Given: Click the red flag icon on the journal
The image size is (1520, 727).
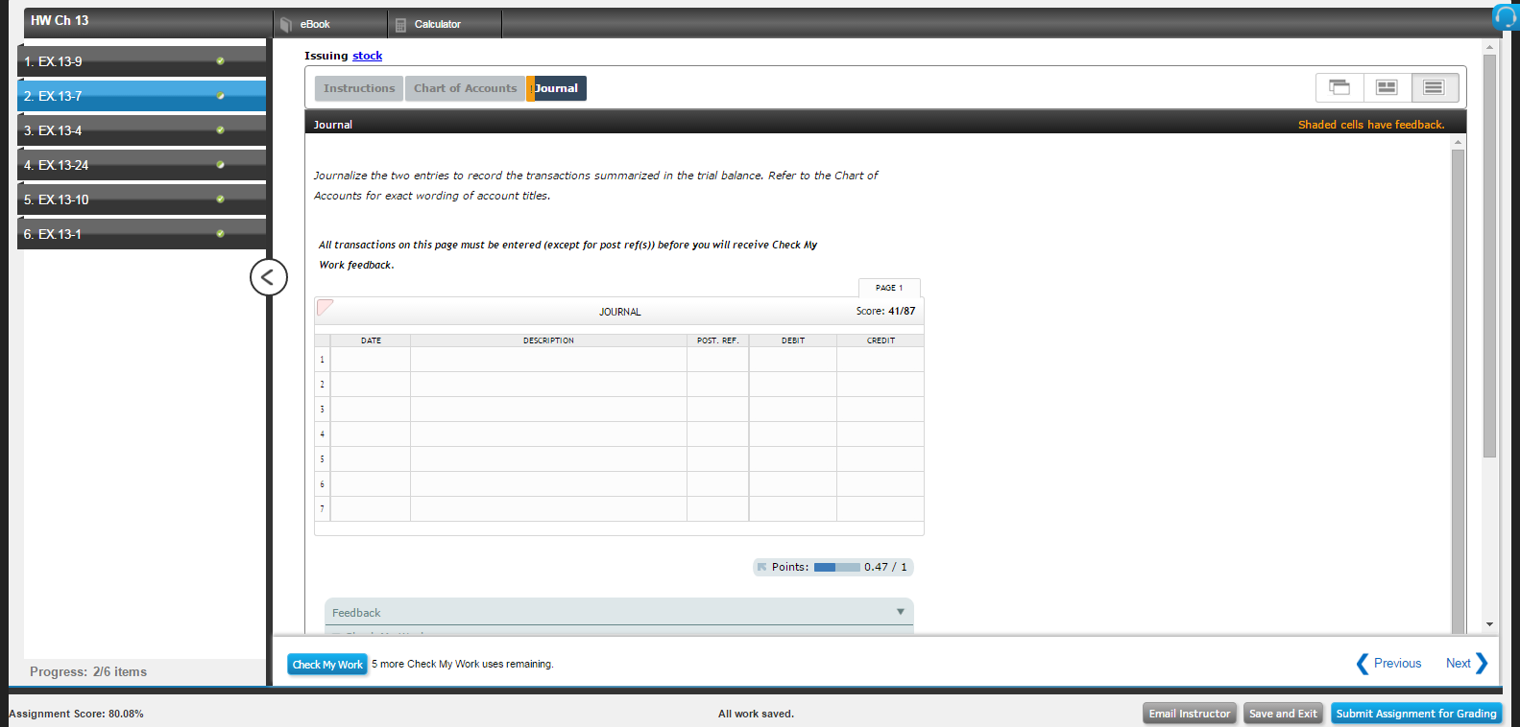Looking at the screenshot, I should 325,307.
